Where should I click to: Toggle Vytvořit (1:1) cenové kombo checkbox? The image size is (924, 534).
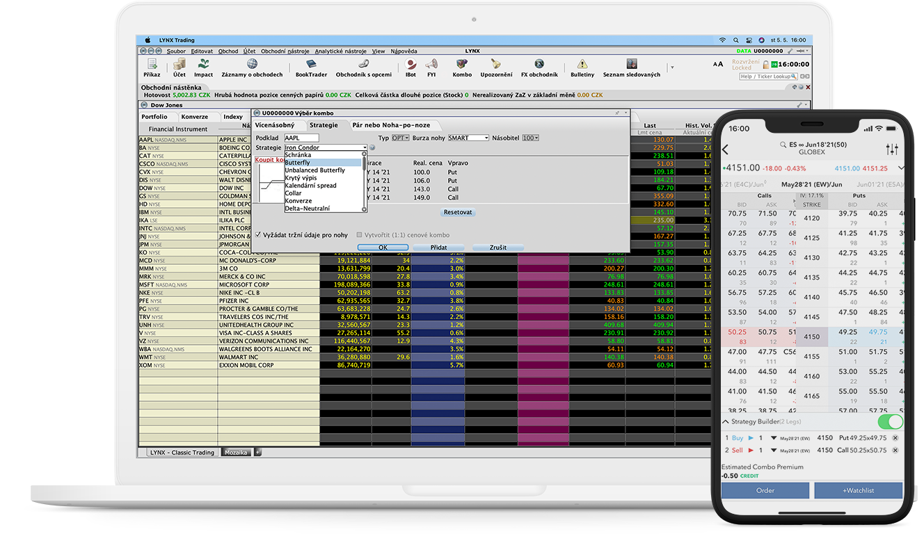359,235
